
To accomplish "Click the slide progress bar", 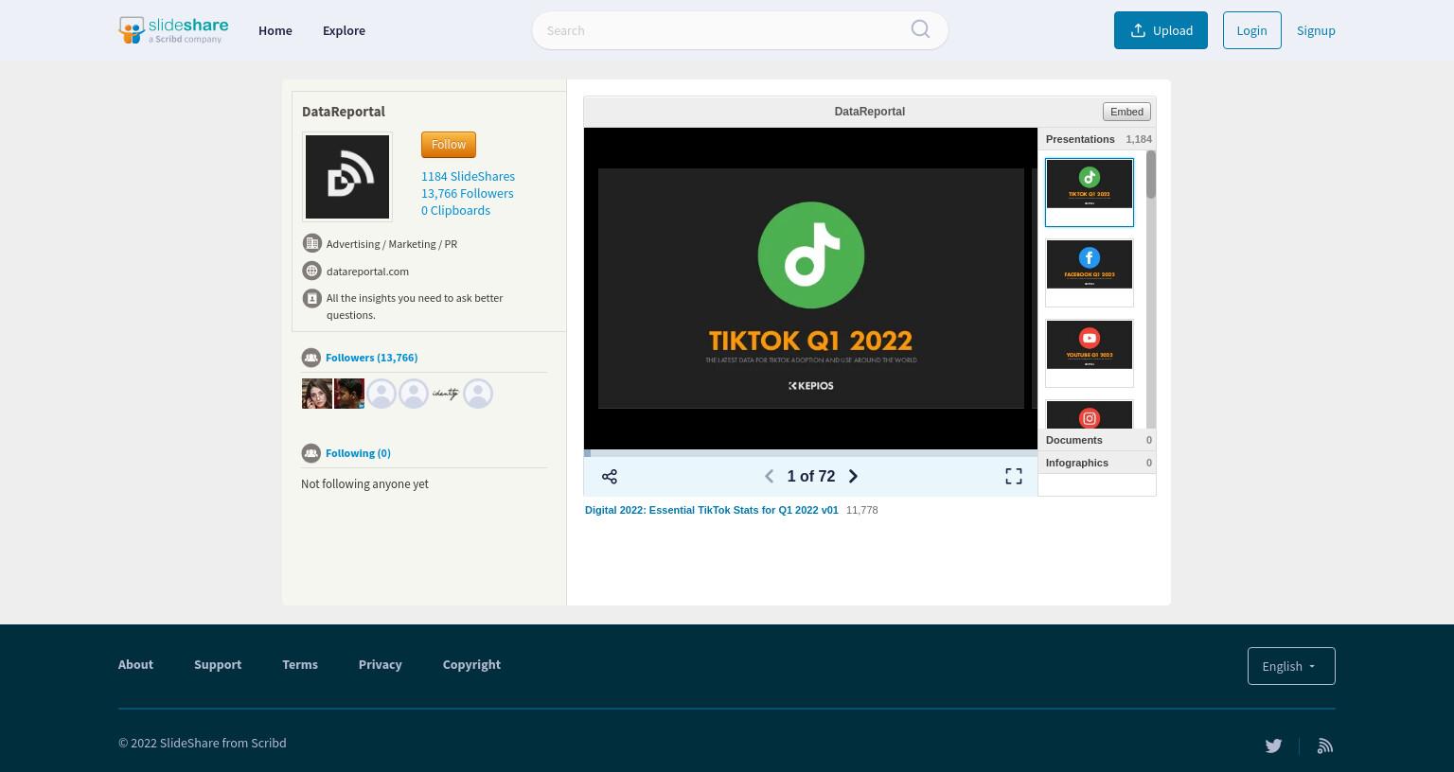I will 810,453.
